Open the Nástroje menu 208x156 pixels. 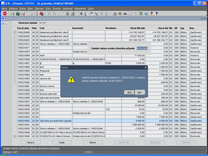[68, 9]
